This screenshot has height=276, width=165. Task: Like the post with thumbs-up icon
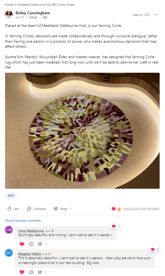13,209
